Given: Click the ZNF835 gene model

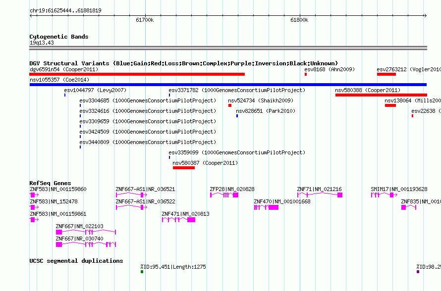Looking at the screenshot, I should click(409, 207).
